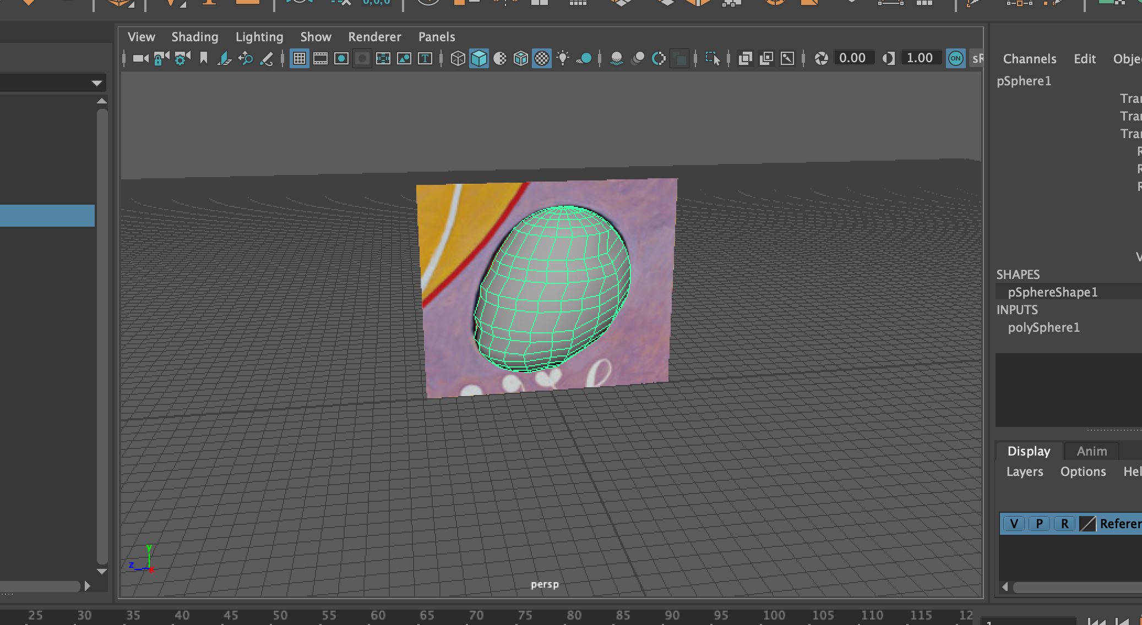Toggle the Resolution Gate icon
This screenshot has width=1142, height=625.
tap(341, 58)
